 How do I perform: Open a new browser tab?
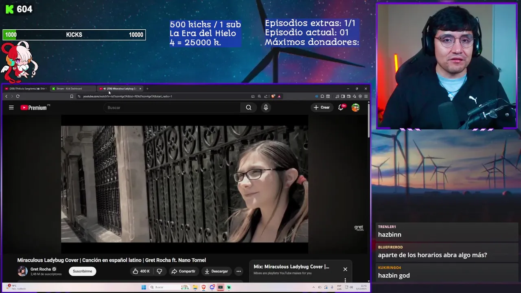point(147,88)
